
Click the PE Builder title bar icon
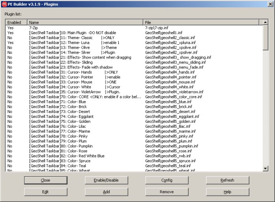tap(5, 4)
